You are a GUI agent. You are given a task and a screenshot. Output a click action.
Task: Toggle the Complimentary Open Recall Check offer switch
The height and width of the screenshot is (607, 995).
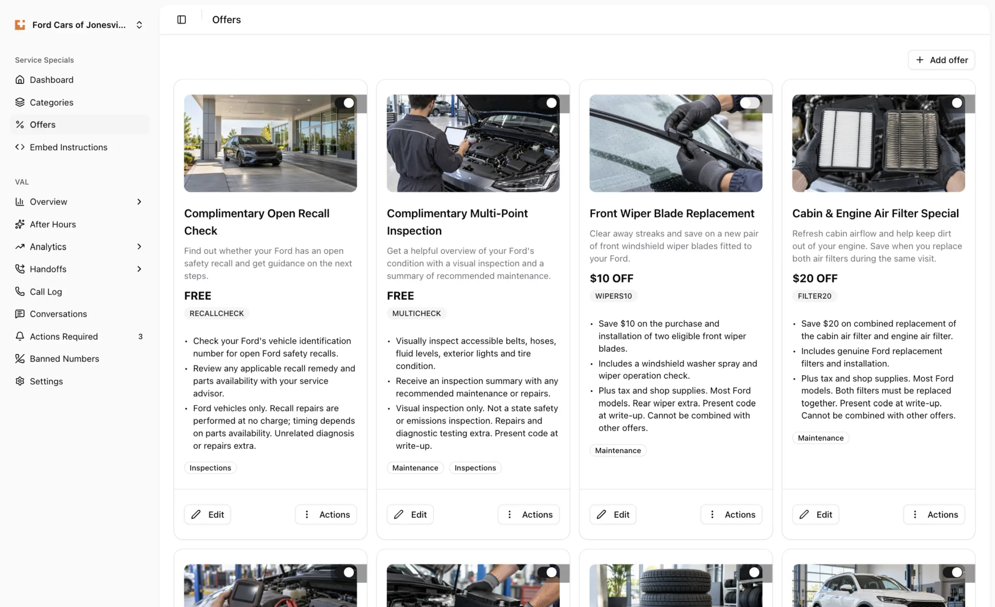[x=345, y=103]
